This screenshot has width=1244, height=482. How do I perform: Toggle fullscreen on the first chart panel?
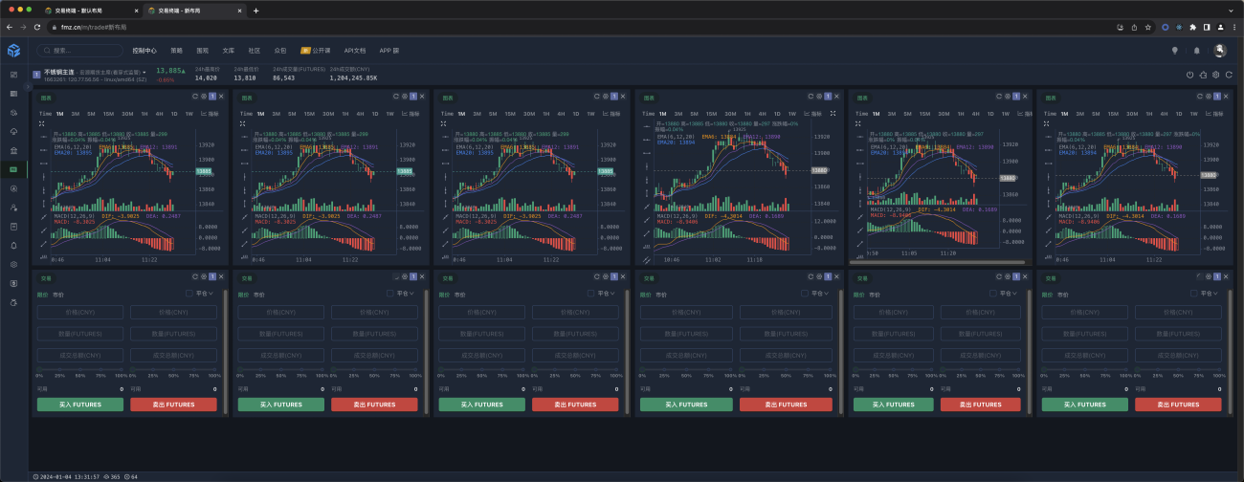(x=41, y=122)
